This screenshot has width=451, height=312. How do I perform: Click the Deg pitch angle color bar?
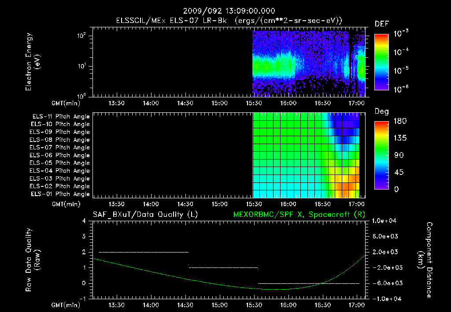[381, 156]
